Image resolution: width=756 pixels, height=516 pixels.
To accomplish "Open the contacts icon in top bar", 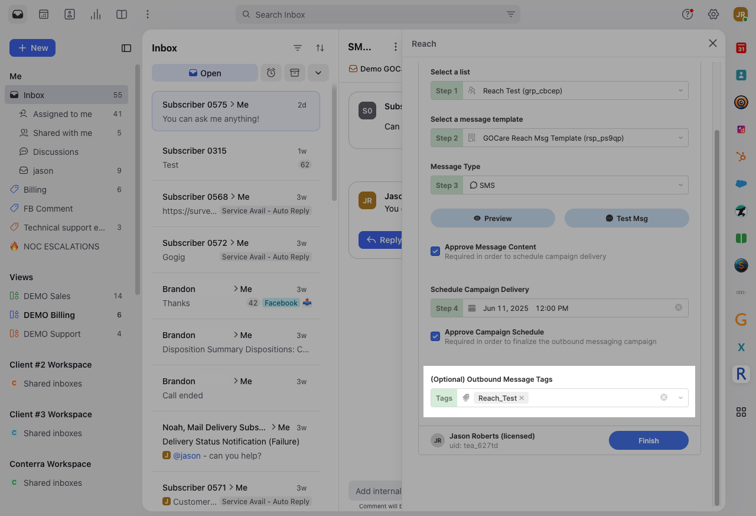I will [70, 14].
